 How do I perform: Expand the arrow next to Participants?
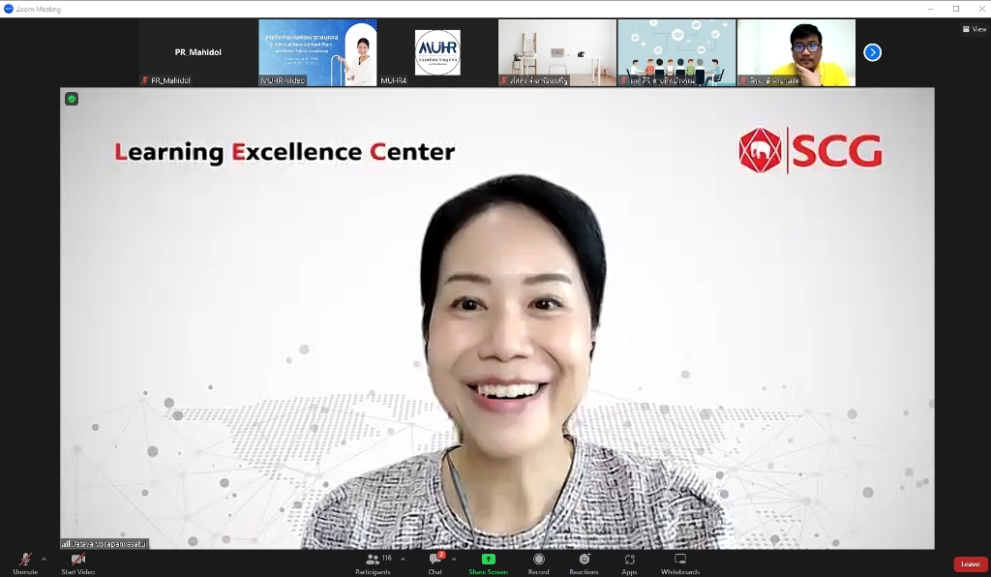(403, 559)
